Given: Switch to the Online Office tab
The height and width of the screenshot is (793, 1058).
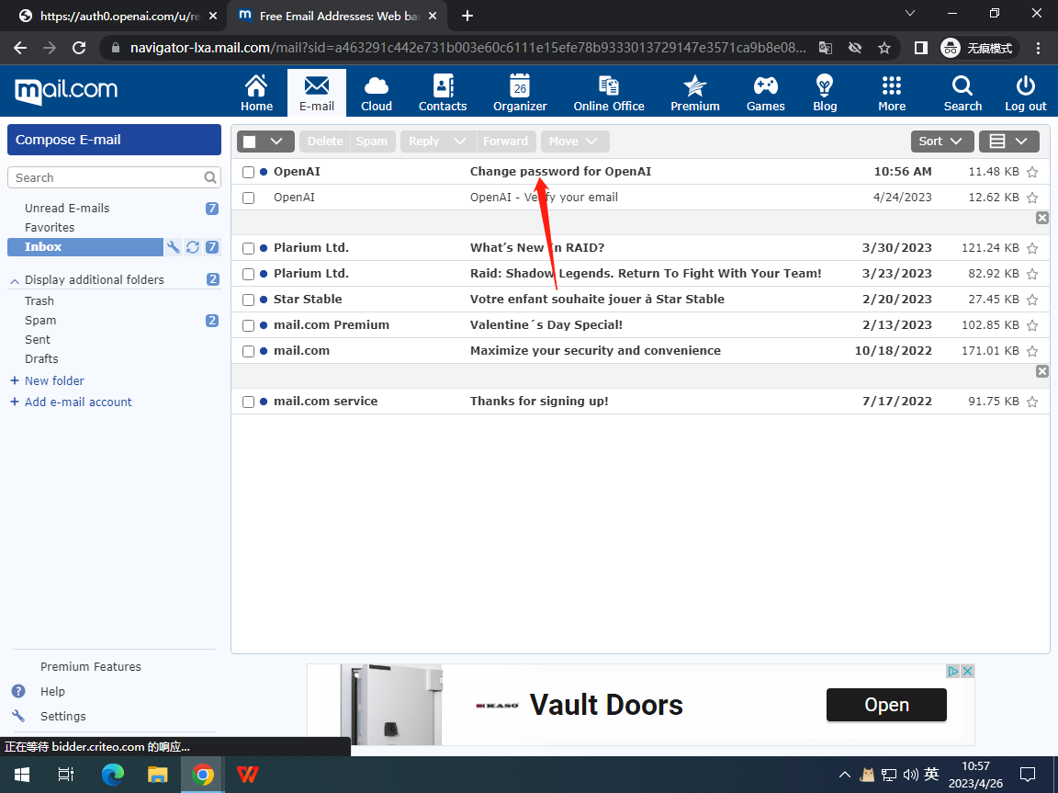Looking at the screenshot, I should (x=609, y=93).
